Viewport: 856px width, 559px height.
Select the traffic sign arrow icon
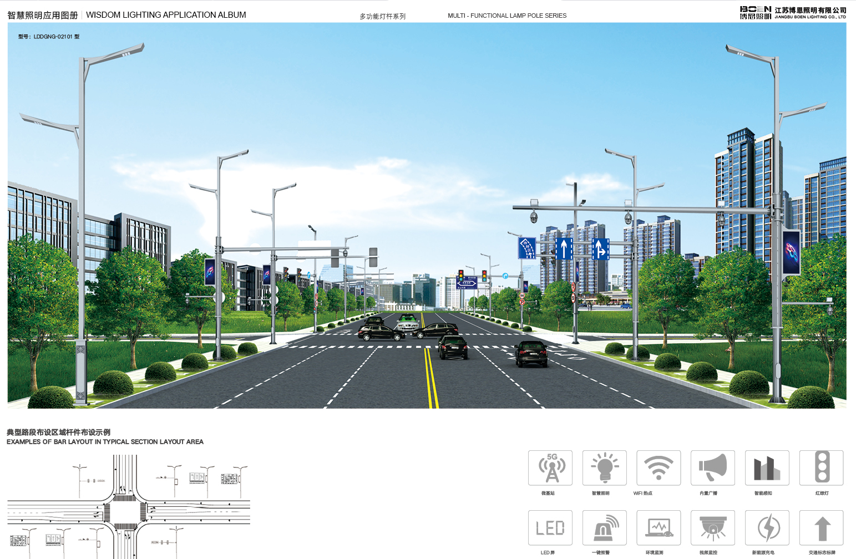tap(821, 528)
